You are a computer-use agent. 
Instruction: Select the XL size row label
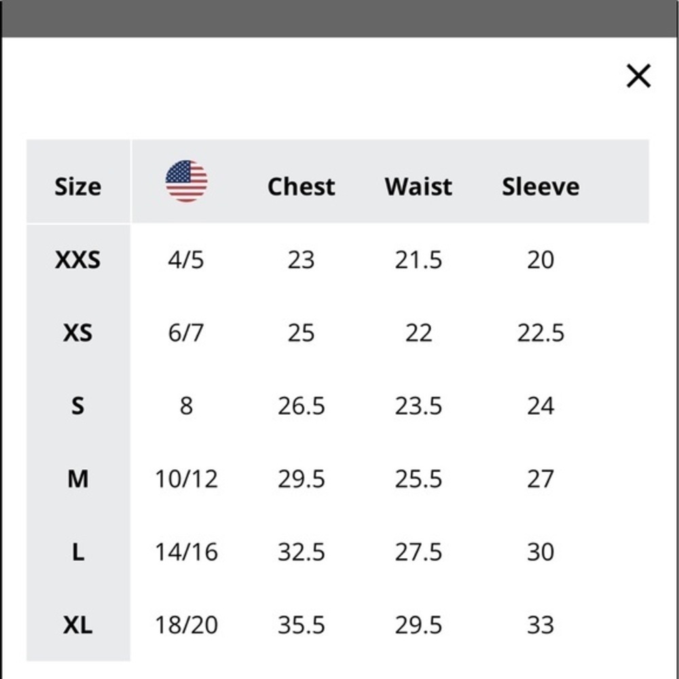(x=78, y=625)
